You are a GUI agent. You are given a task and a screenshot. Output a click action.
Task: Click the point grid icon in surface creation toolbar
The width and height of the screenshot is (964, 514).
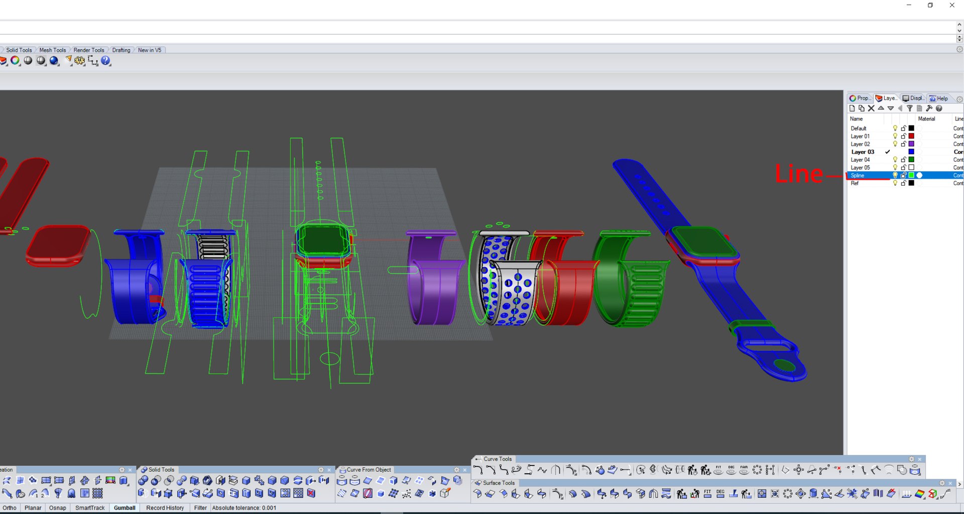click(98, 493)
